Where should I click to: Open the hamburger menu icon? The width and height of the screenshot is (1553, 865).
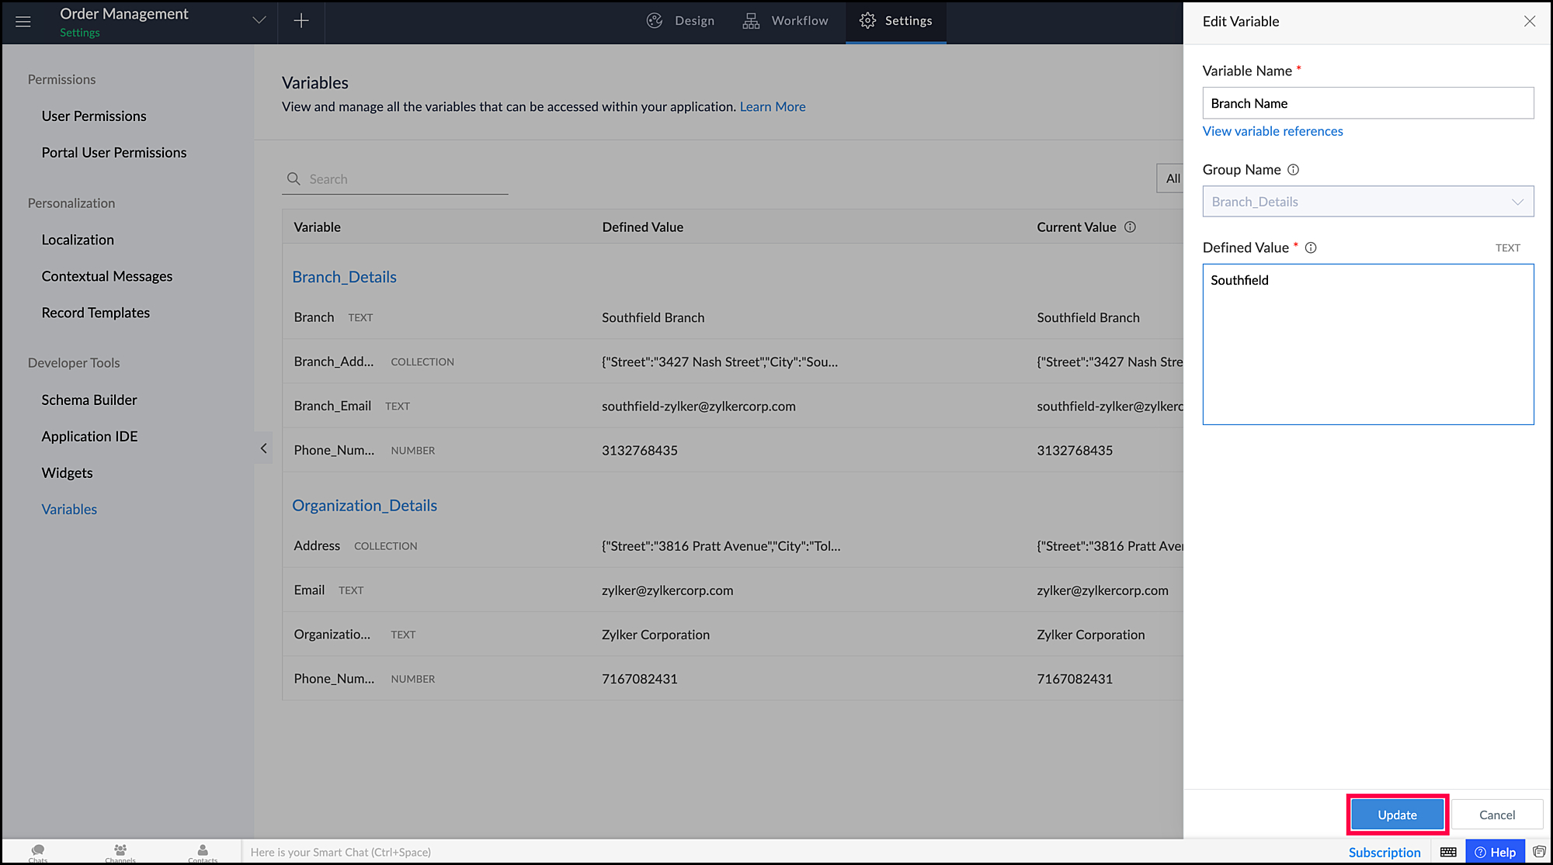pos(23,22)
